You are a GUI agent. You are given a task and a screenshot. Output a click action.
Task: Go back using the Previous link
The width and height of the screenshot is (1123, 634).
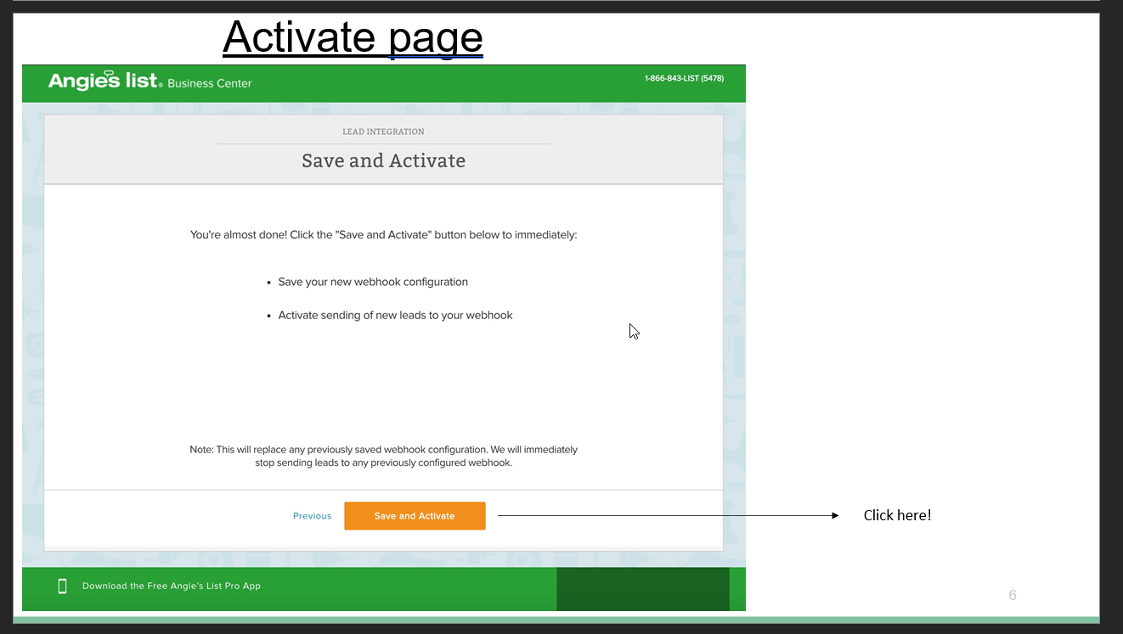(312, 516)
